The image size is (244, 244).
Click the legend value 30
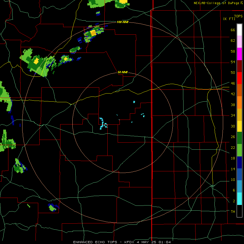233,126
